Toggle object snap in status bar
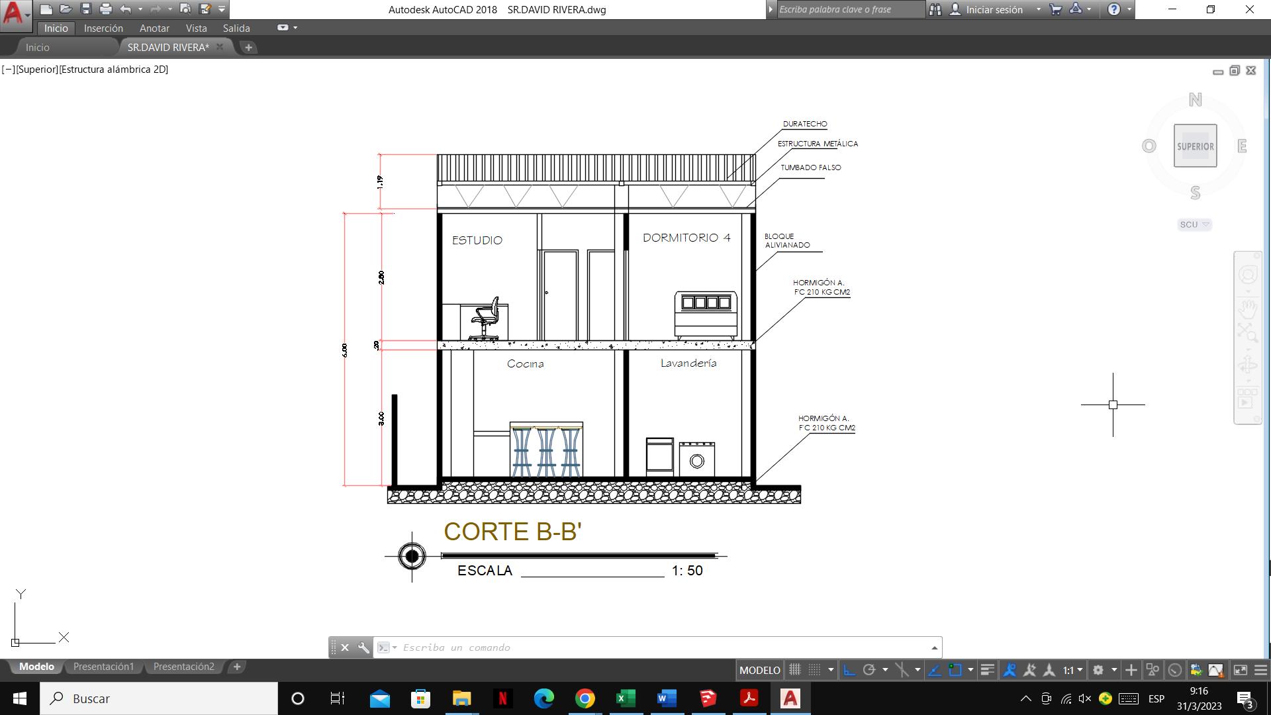Viewport: 1271px width, 715px height. point(955,670)
